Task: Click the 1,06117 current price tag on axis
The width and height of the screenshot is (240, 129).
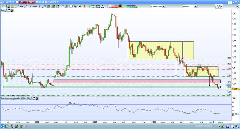Action: pos(236,89)
